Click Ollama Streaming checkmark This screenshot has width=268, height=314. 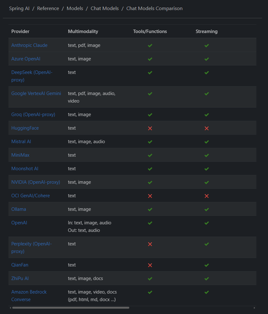point(207,210)
